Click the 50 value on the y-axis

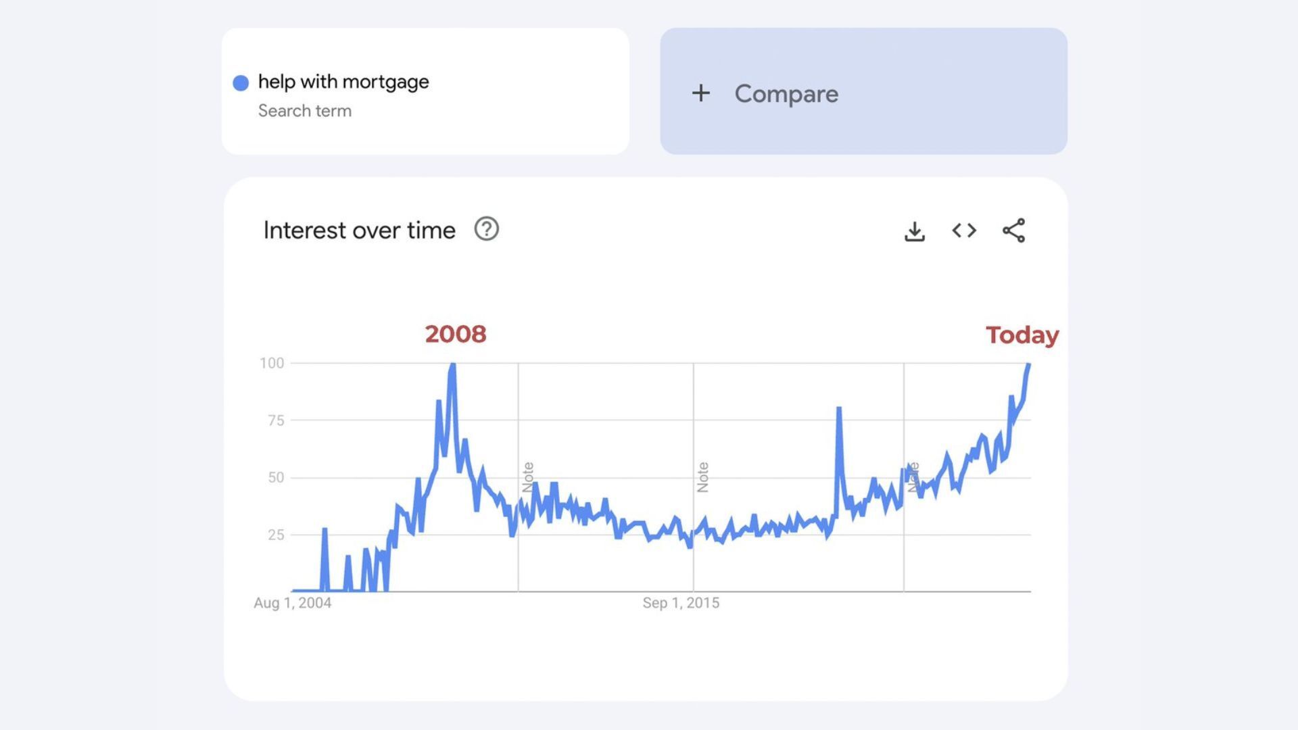(x=276, y=477)
